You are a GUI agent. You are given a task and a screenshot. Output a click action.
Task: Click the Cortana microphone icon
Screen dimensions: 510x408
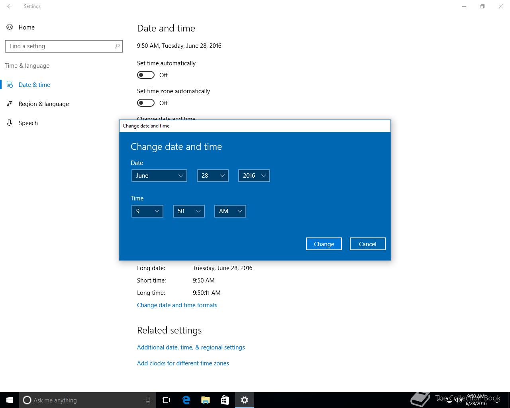pos(148,400)
